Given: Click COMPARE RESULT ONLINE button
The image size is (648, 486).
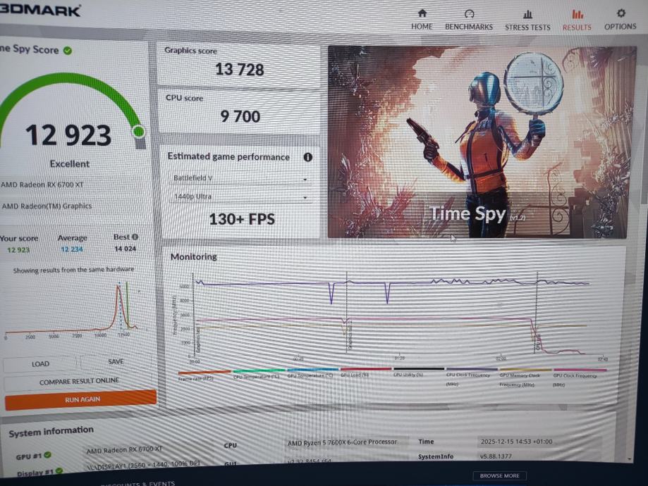Looking at the screenshot, I should click(79, 382).
